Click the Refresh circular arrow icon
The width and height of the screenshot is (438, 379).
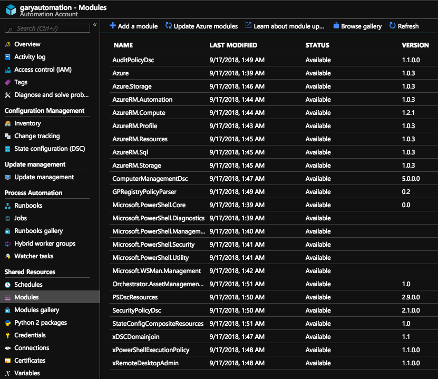pyautogui.click(x=393, y=26)
